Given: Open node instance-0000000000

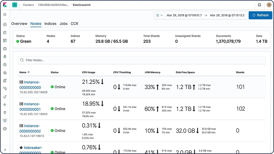Looking at the screenshot, I should point(30,85).
